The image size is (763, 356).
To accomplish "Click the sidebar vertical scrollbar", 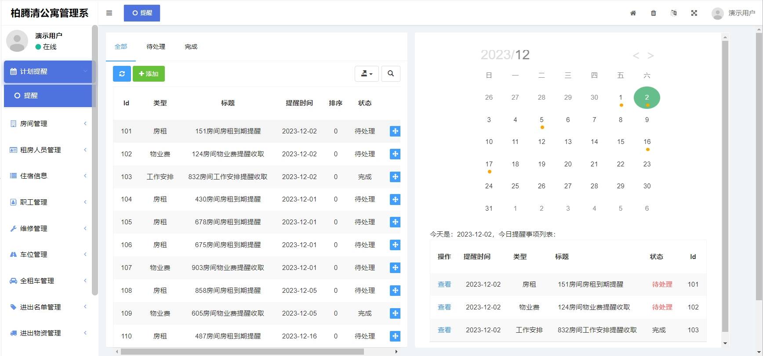I will tap(94, 160).
